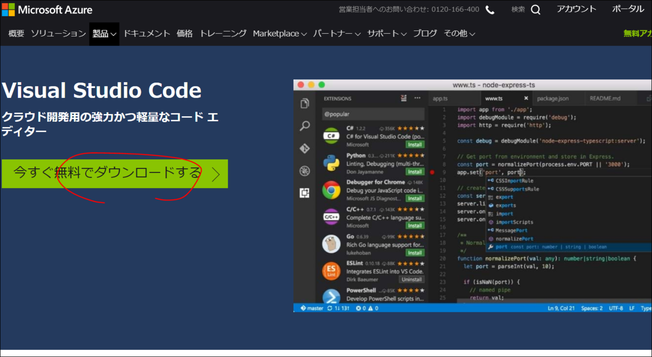Click the master branch status bar item
The image size is (652, 357).
click(x=312, y=308)
